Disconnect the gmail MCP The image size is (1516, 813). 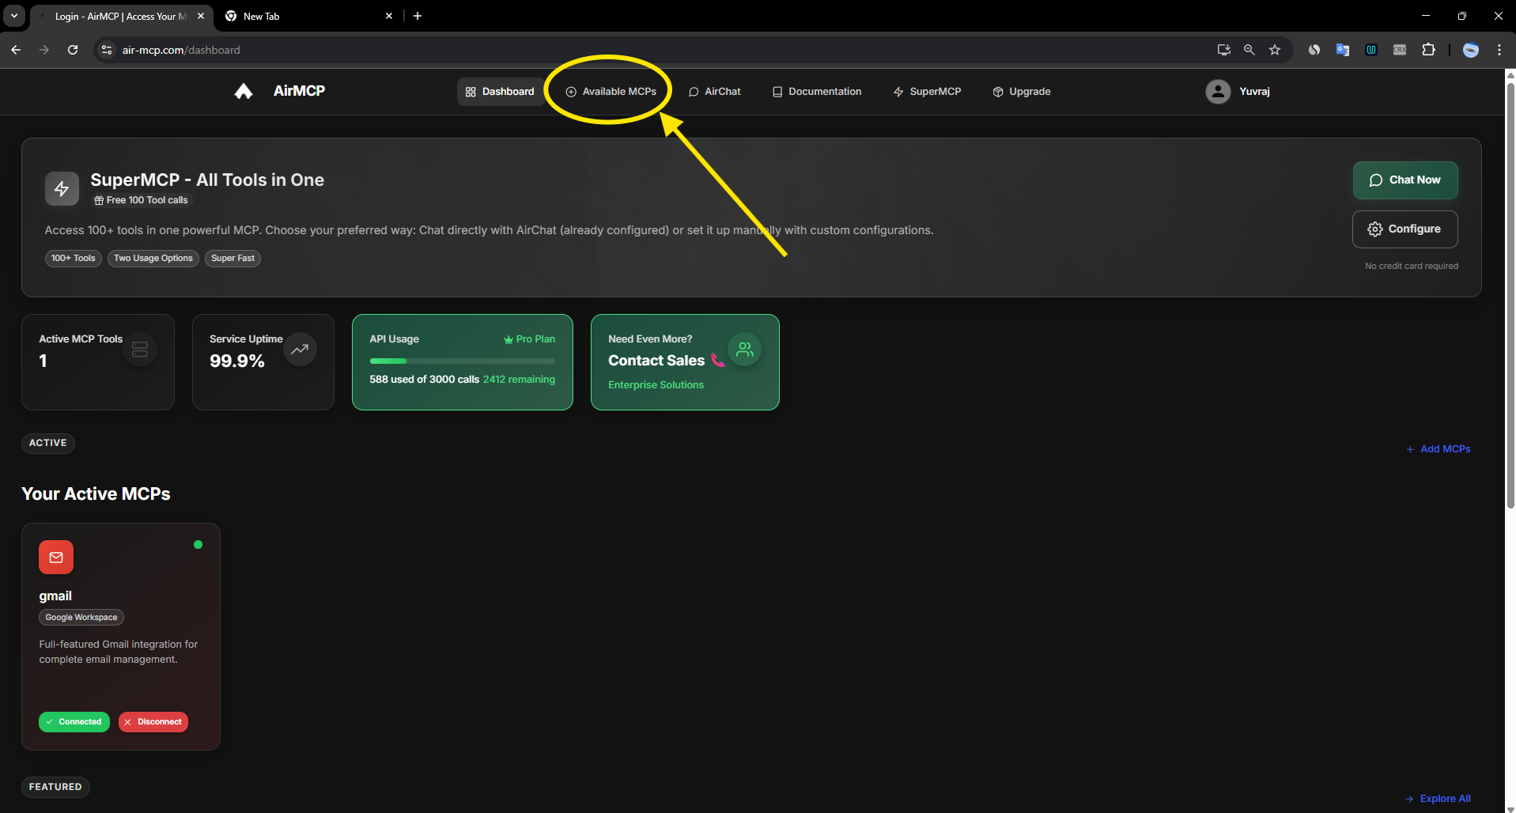153,722
